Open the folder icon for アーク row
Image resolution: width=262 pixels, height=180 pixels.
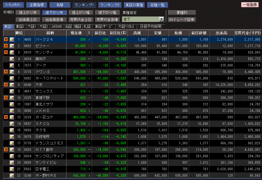pos(12,65)
